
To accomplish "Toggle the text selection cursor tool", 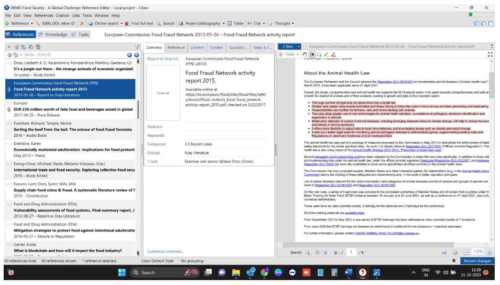I will click(x=312, y=54).
